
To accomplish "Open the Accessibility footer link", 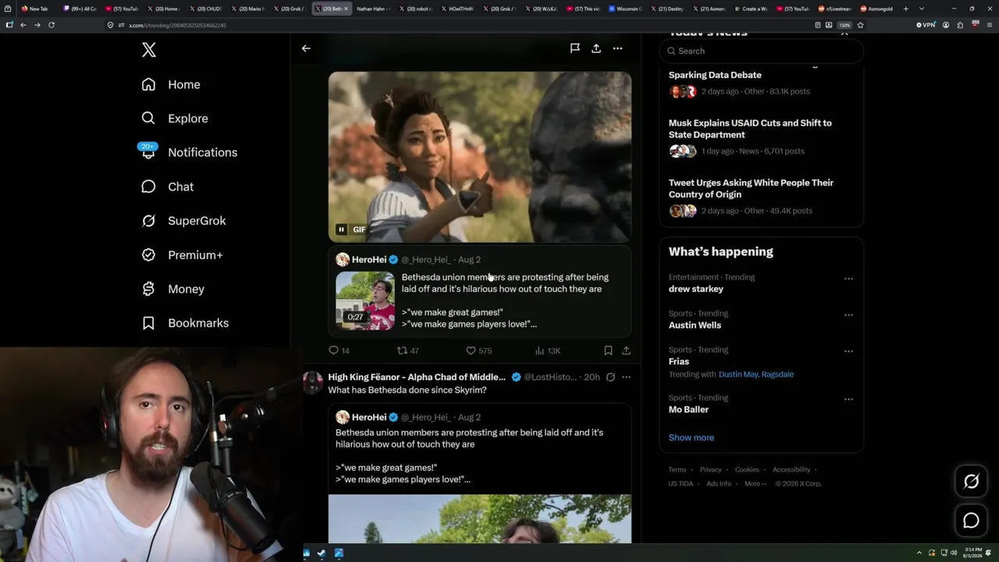I will pos(791,470).
